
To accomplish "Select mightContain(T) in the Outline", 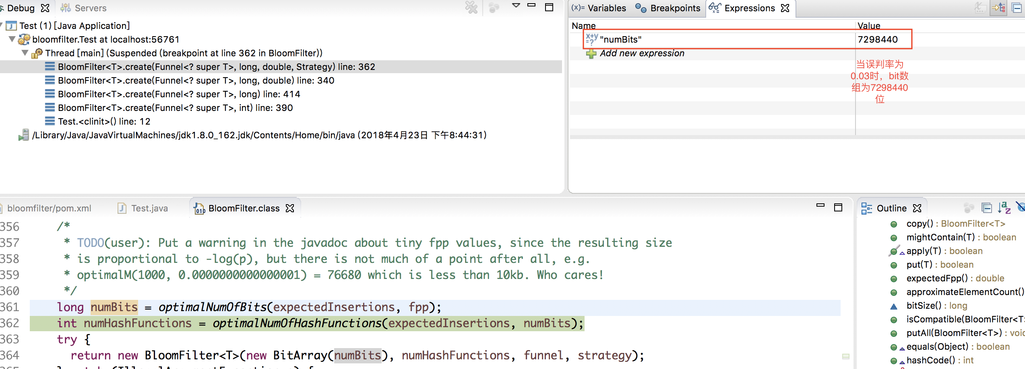I will click(961, 237).
